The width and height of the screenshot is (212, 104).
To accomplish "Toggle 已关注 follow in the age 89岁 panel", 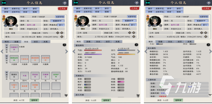I will pos(63,9).
